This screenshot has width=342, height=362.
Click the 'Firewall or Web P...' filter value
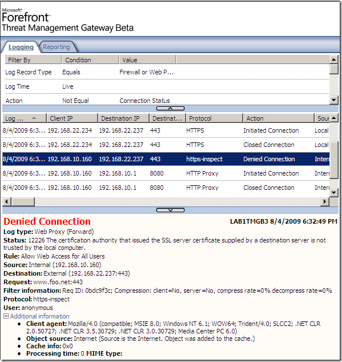[x=146, y=72]
